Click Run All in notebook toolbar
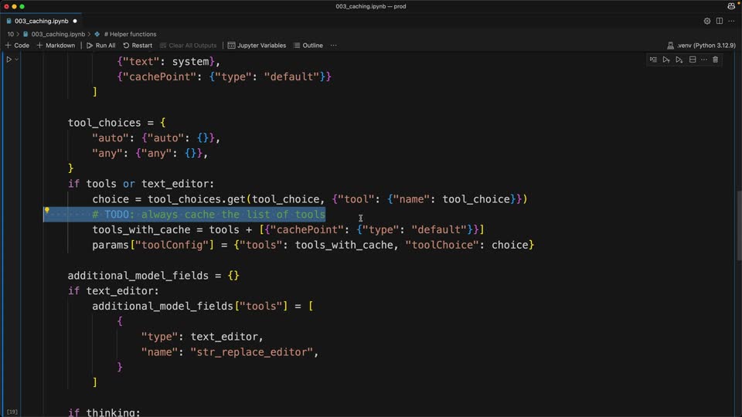The width and height of the screenshot is (742, 417). (100, 46)
